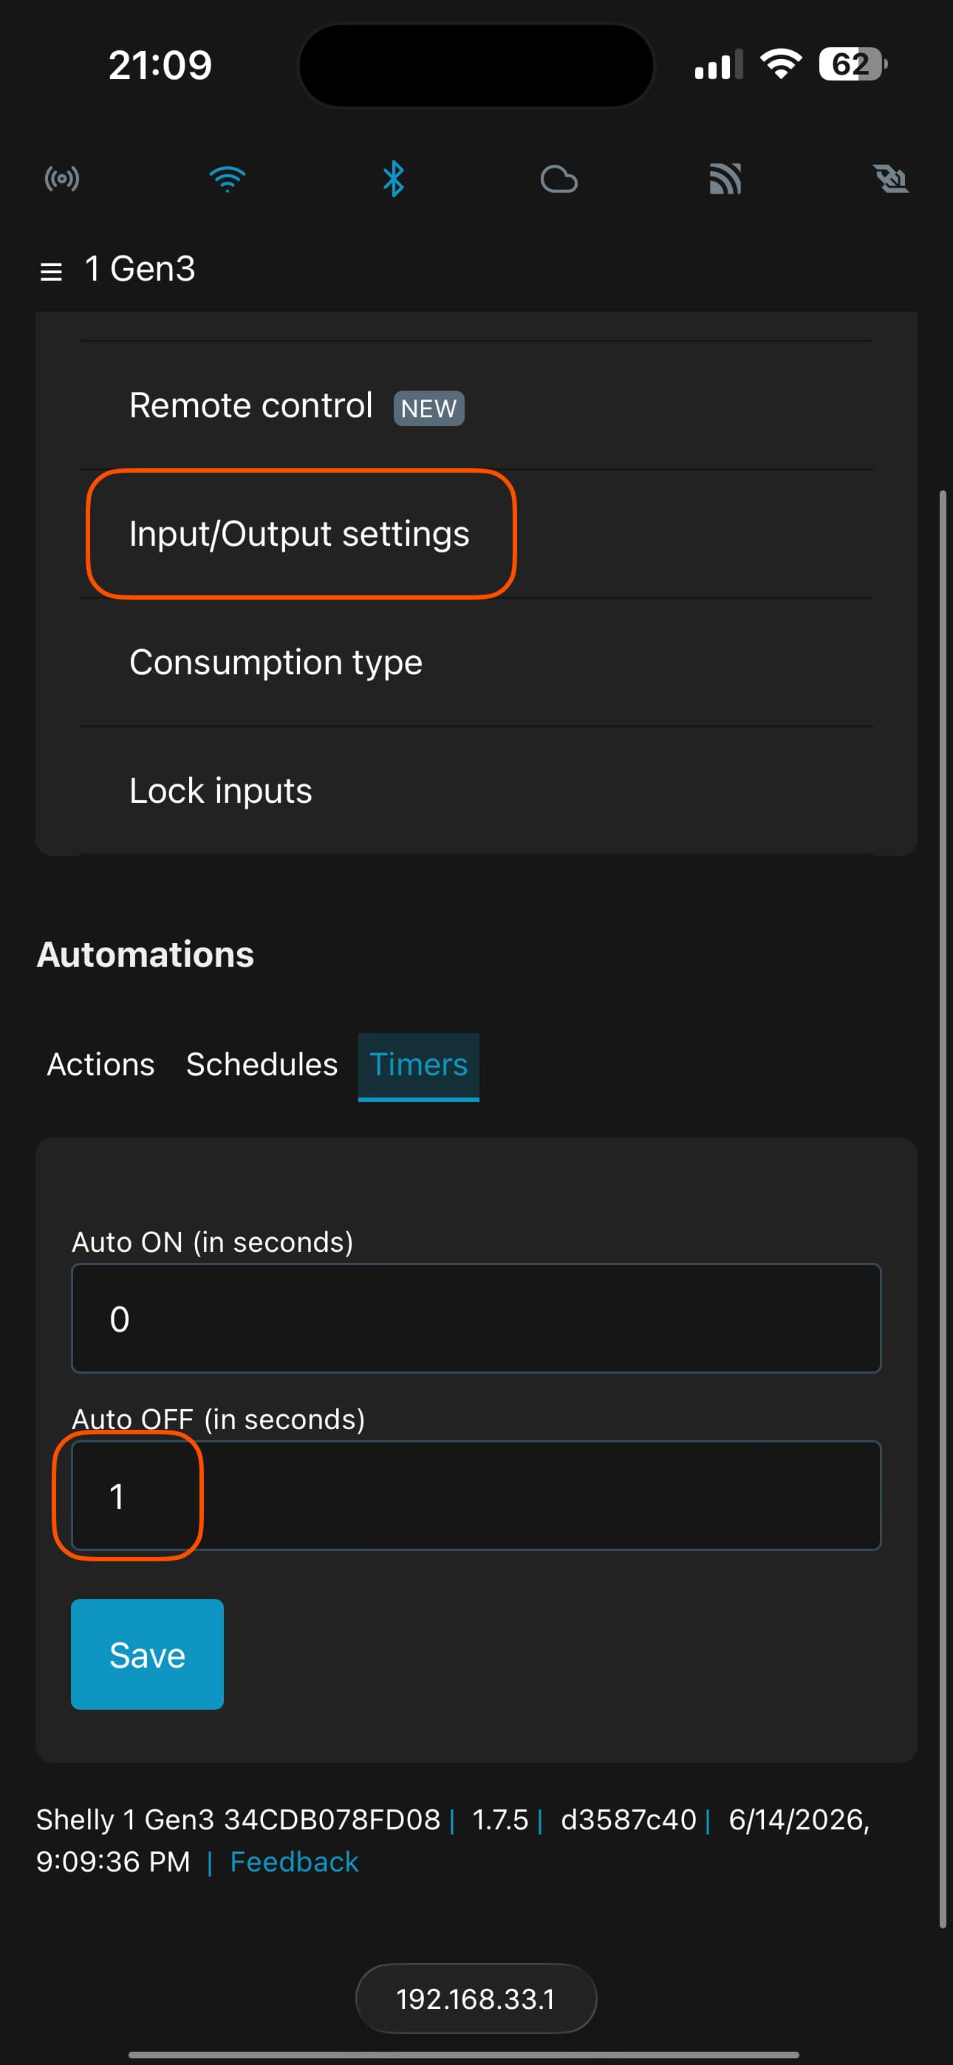The image size is (953, 2065).
Task: Tap the crossed-out eco mode icon
Action: 890,179
